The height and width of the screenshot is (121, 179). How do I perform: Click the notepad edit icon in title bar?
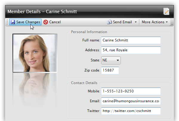166,12
